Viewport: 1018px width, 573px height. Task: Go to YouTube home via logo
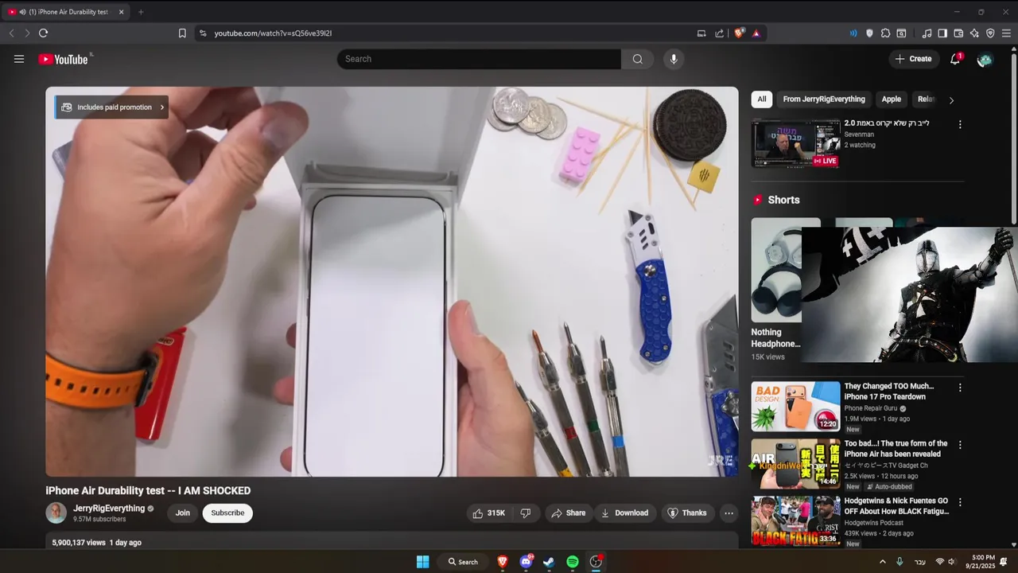pyautogui.click(x=64, y=59)
